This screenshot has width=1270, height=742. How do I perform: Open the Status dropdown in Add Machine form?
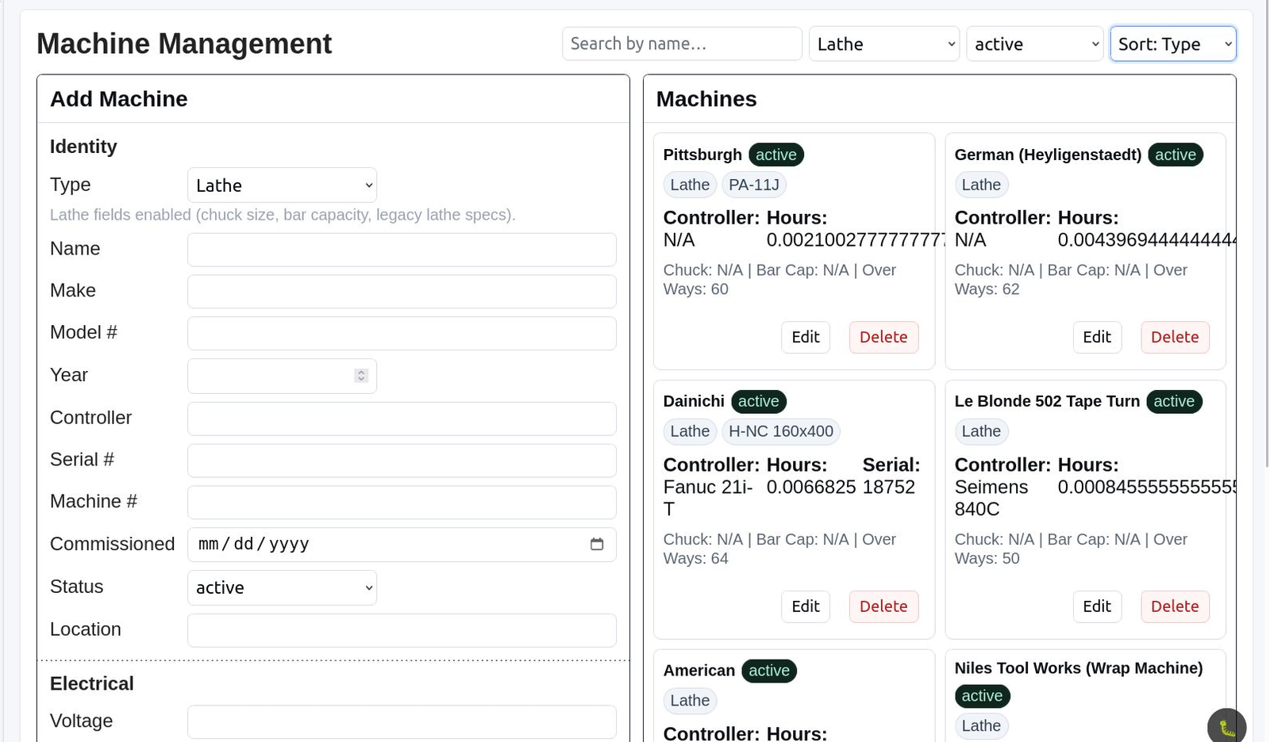click(x=281, y=587)
